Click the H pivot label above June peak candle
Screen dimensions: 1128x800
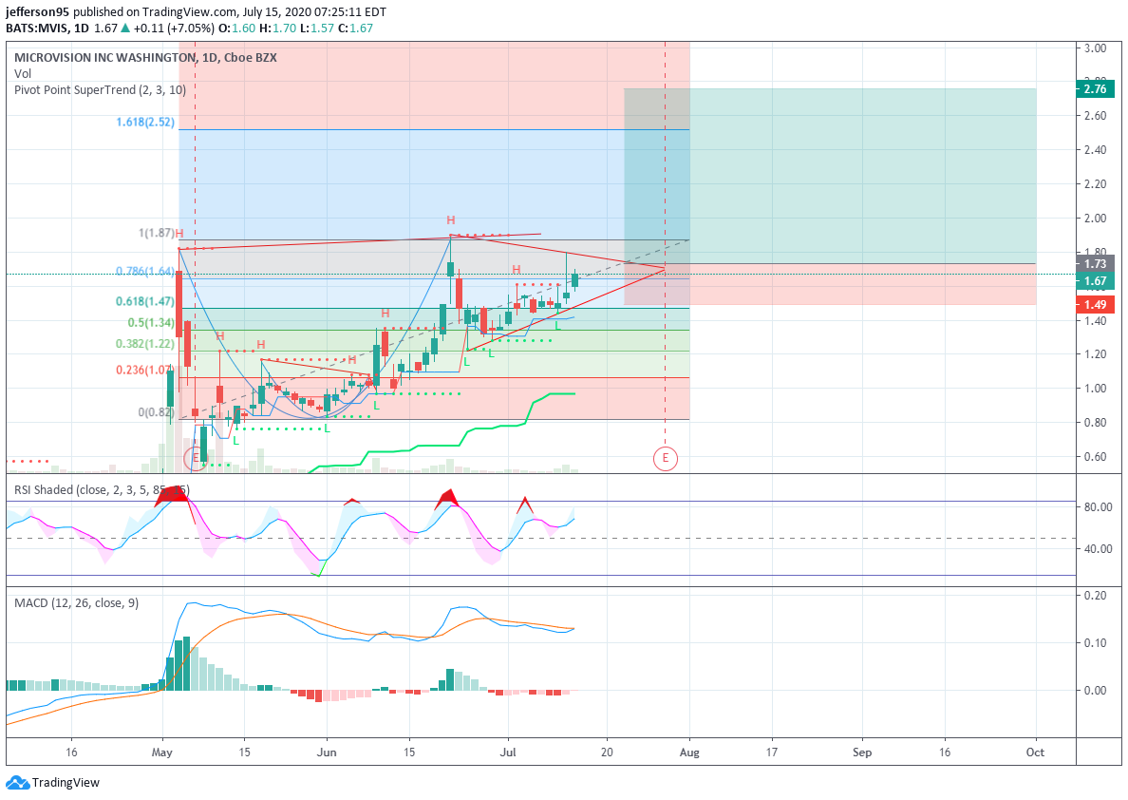[x=450, y=220]
